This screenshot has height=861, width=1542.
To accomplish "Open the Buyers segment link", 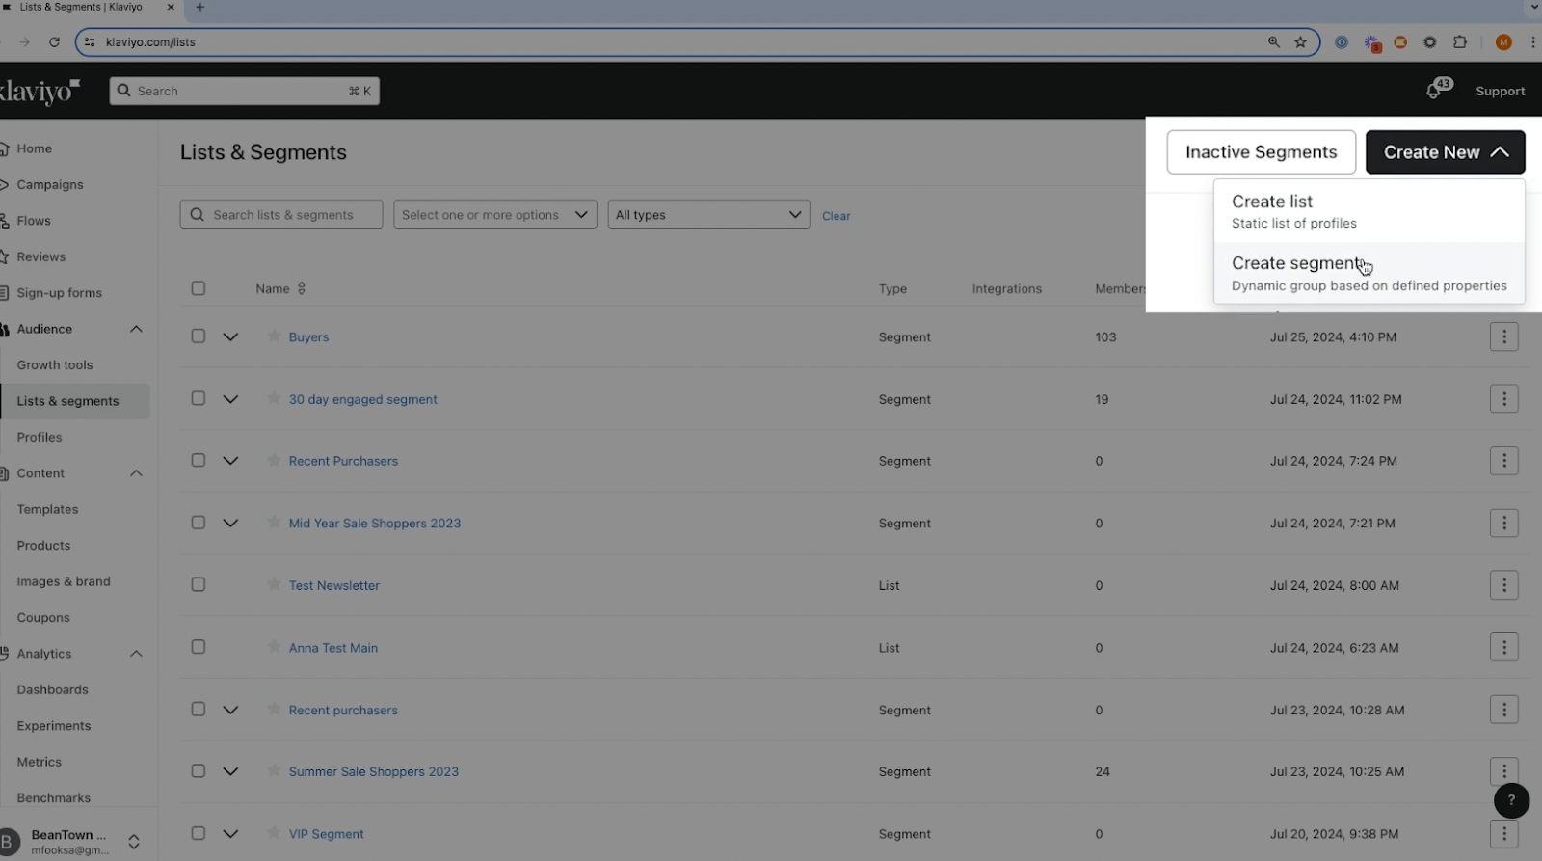I will 308,336.
